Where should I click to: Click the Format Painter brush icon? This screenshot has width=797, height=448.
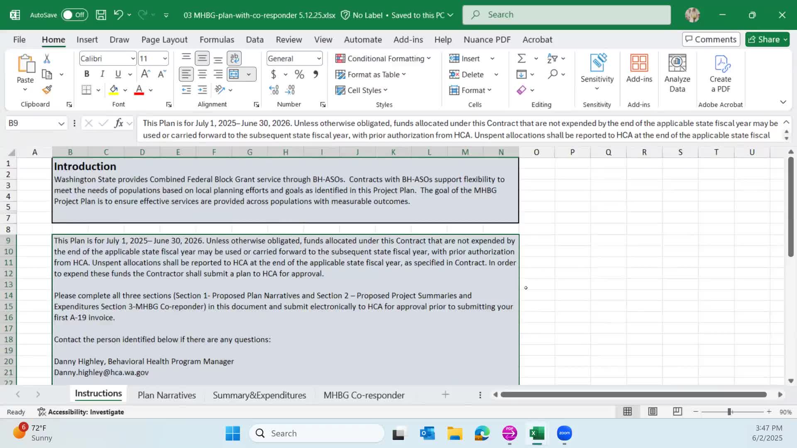coord(47,90)
